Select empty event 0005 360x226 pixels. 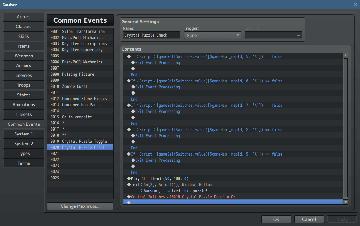(x=80, y=56)
